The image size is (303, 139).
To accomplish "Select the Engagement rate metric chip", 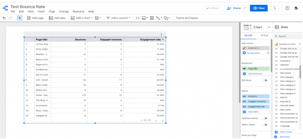I will (x=255, y=107).
